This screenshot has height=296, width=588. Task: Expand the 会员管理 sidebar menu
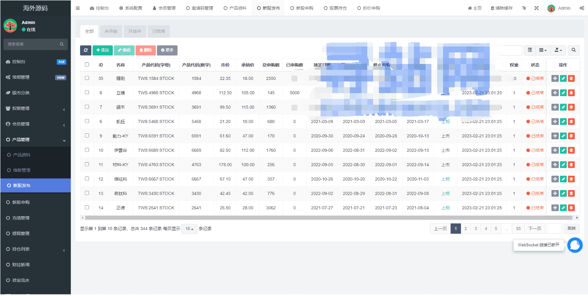[35, 124]
